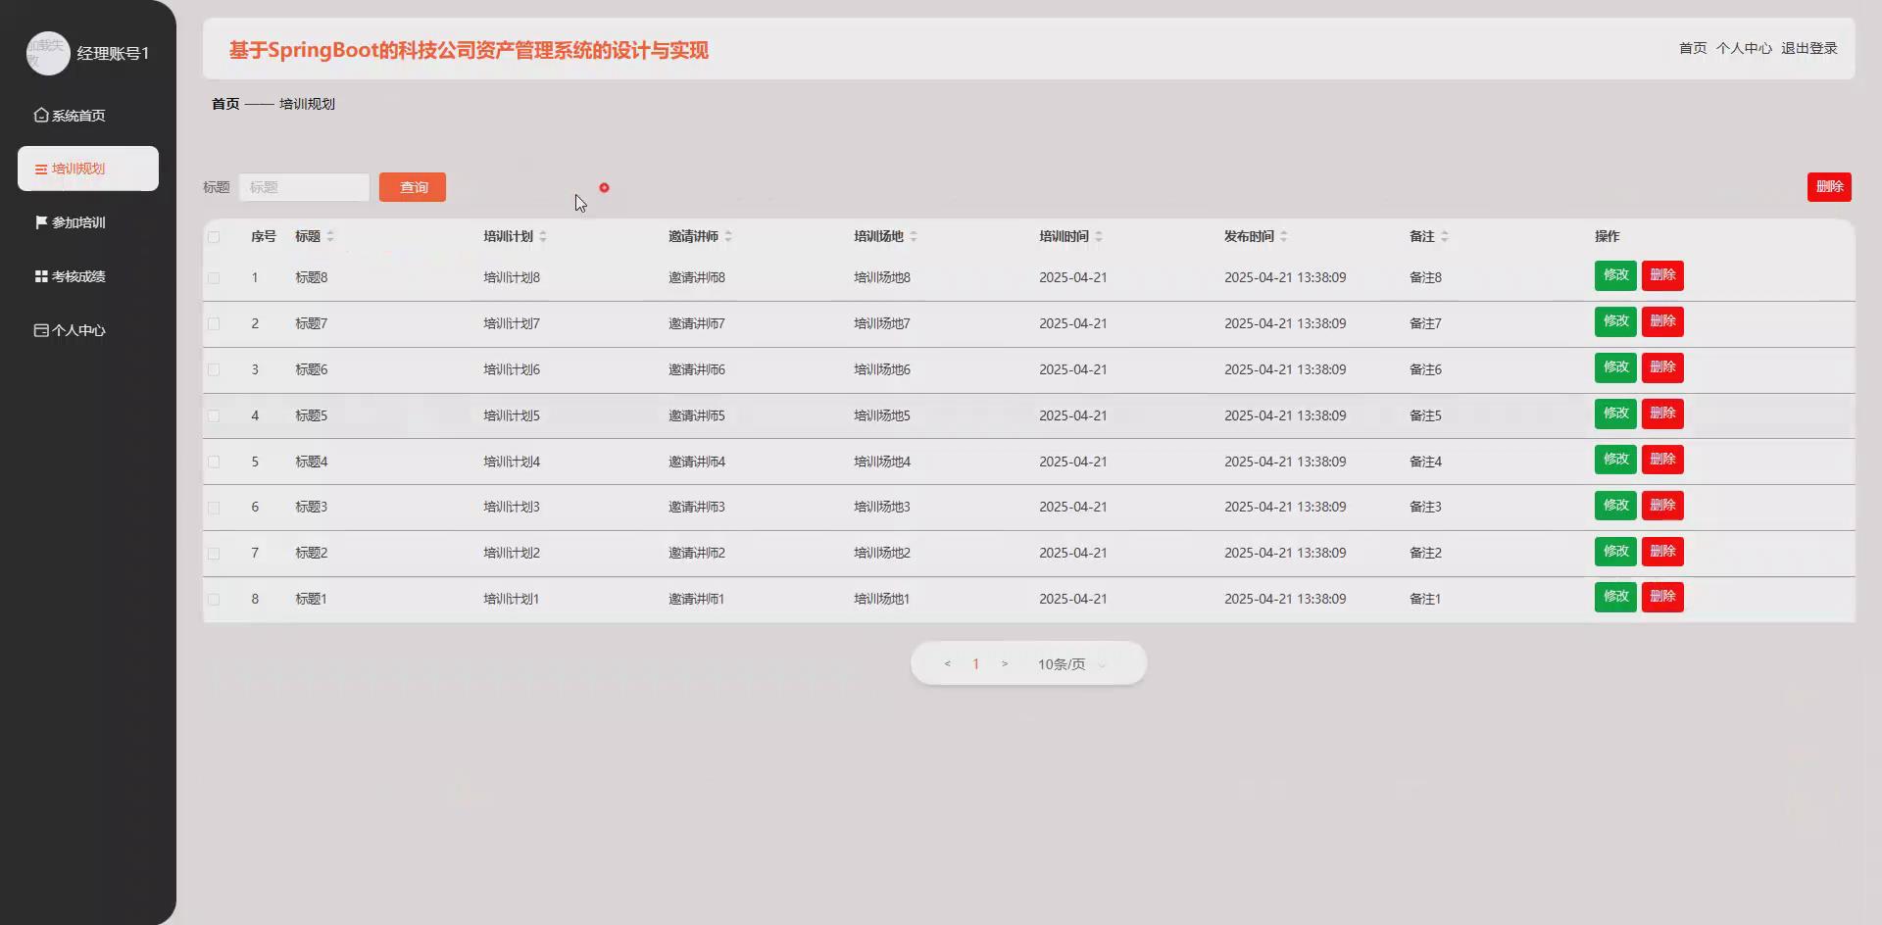Check the row checkbox for 标题5
Image resolution: width=1882 pixels, height=925 pixels.
click(214, 415)
